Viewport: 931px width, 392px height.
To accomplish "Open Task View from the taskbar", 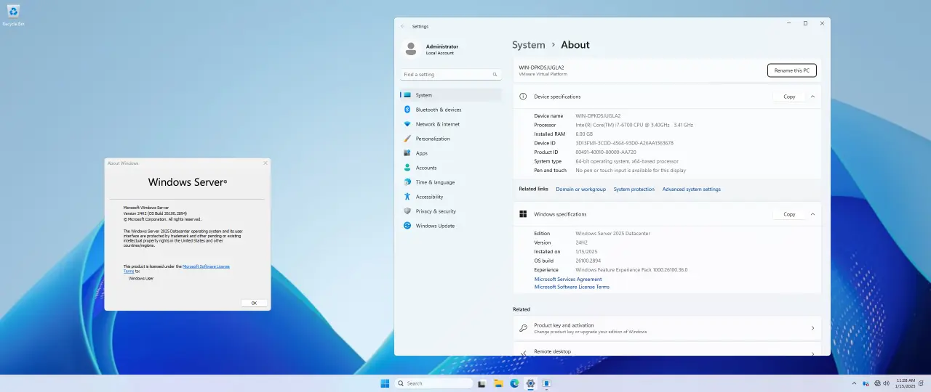I will click(482, 383).
